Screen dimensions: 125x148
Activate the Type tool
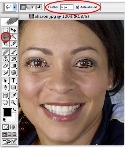(x=13, y=81)
